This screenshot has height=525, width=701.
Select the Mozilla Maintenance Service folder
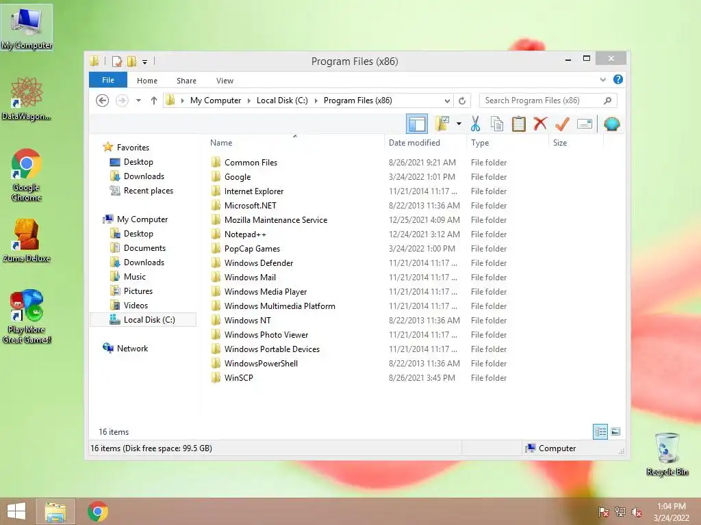[x=275, y=220]
